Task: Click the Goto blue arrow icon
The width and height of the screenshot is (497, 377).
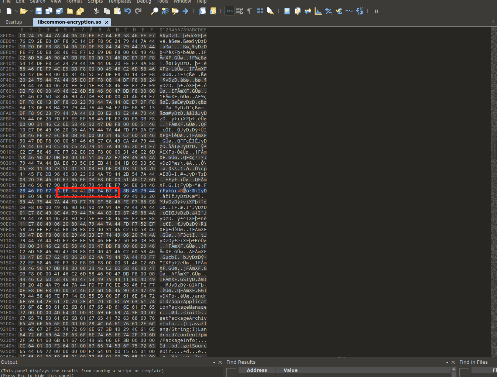Action: pos(185,11)
